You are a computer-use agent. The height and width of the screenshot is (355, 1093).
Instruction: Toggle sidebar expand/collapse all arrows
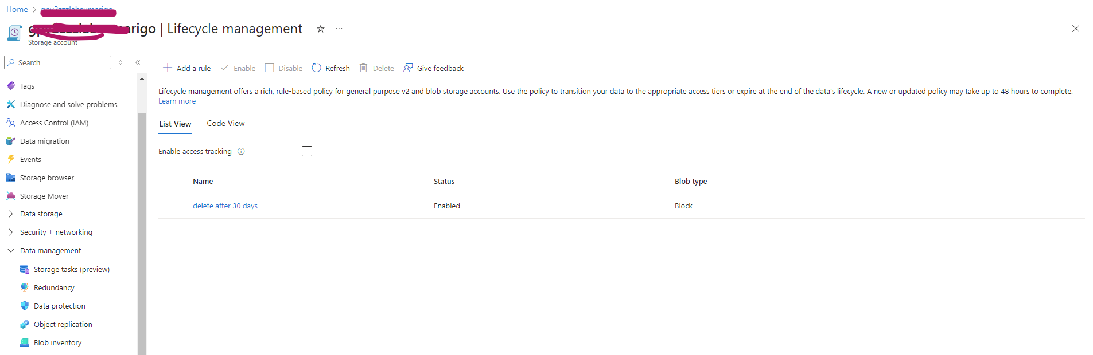point(120,62)
